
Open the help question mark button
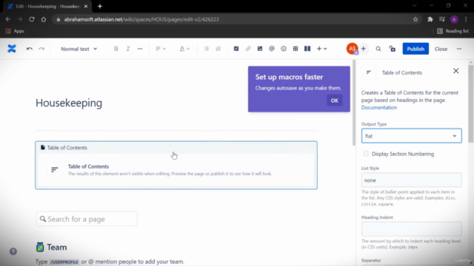(x=13, y=251)
